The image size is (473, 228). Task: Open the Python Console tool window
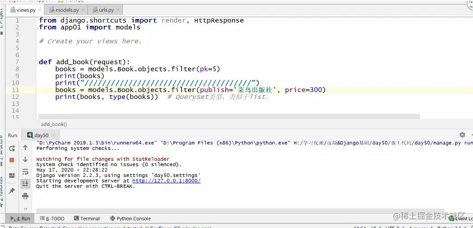(x=130, y=219)
